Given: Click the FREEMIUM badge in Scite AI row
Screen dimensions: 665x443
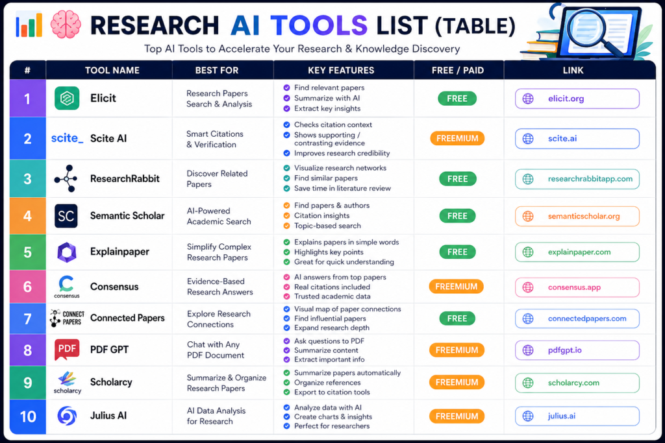Looking at the screenshot, I should coord(457,139).
